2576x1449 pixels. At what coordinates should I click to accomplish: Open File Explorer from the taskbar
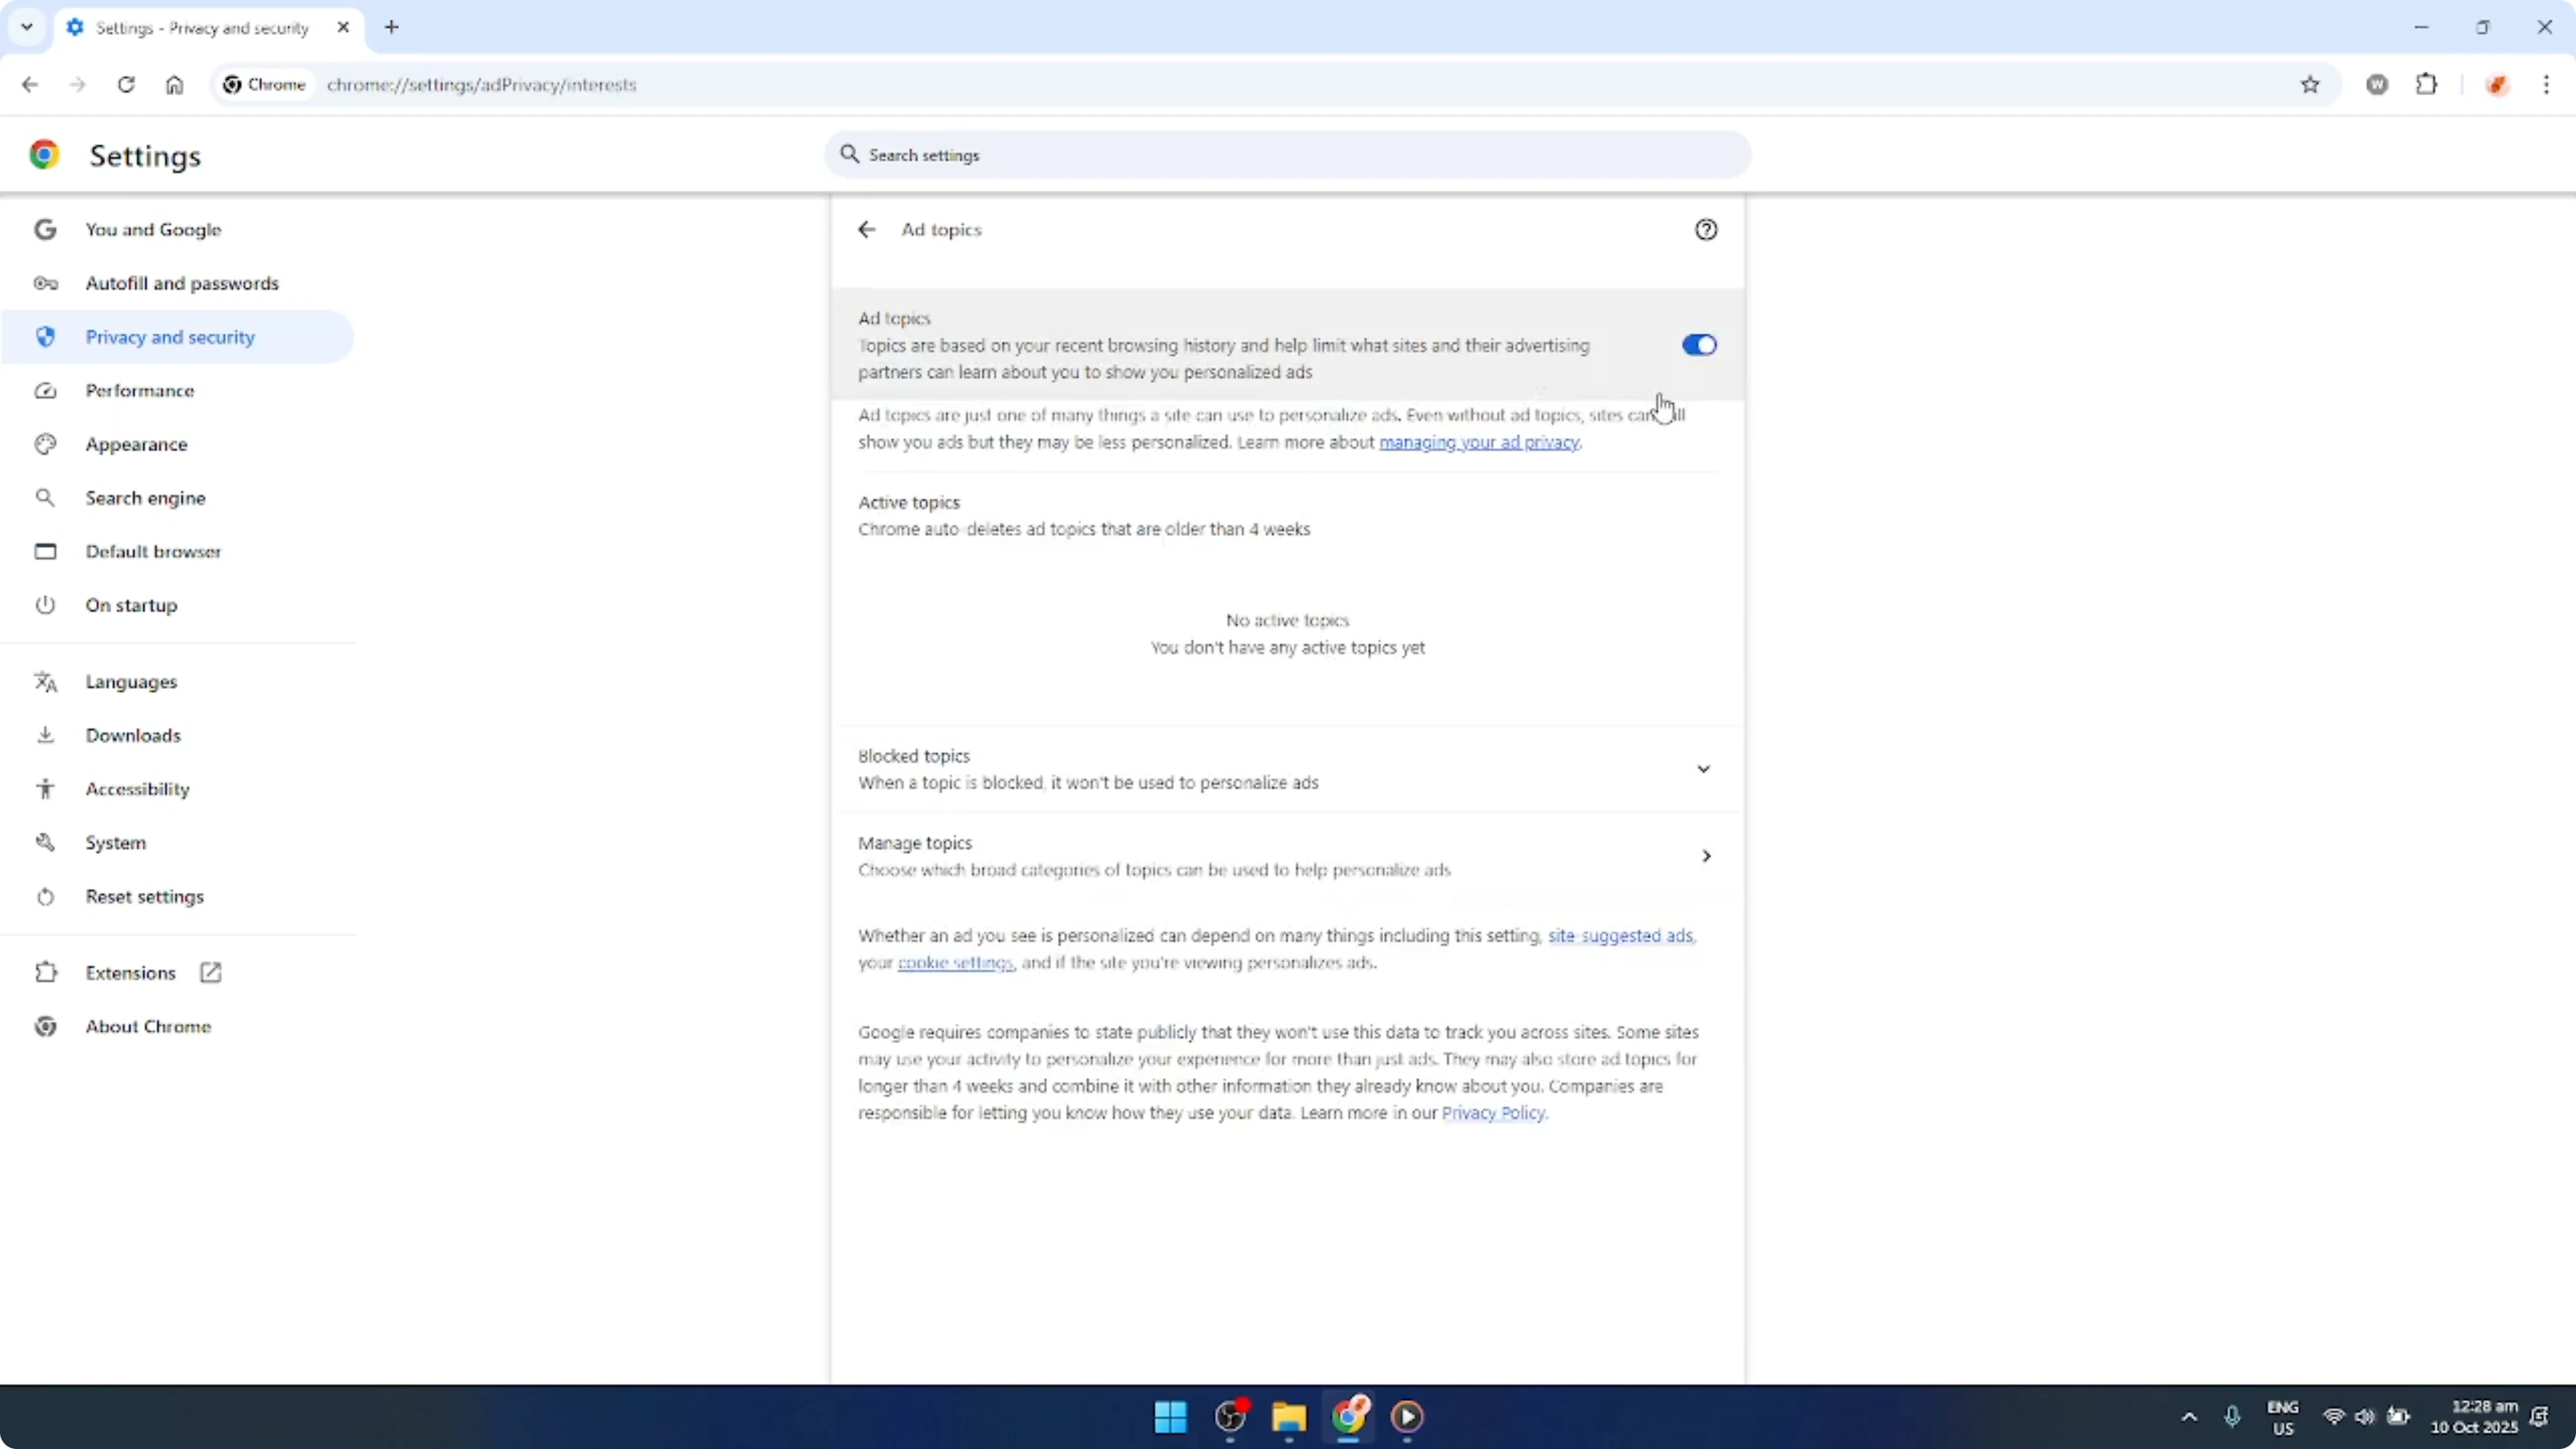coord(1288,1417)
